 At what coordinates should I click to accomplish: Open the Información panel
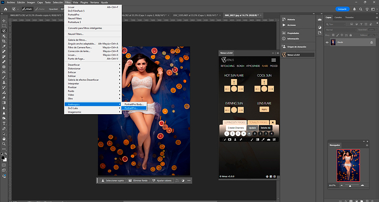pos(293,38)
